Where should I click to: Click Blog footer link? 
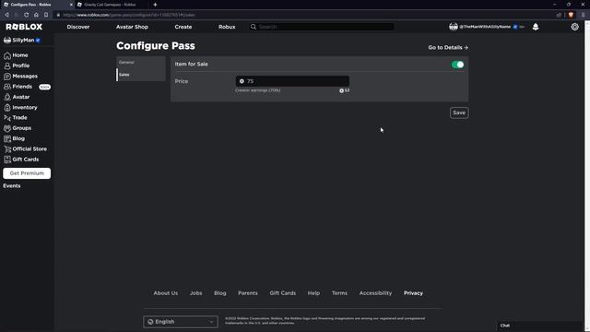tap(220, 293)
